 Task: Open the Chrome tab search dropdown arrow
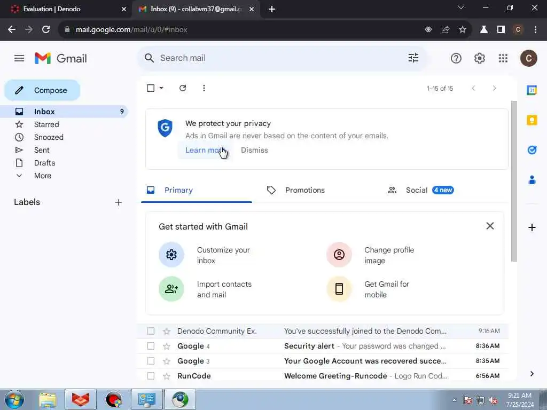coord(461,7)
